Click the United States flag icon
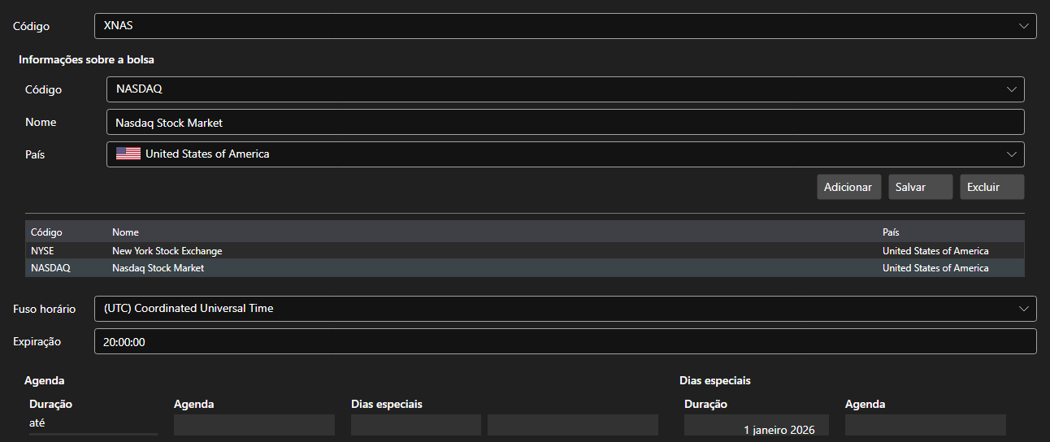Image resolution: width=1050 pixels, height=442 pixels. [128, 154]
